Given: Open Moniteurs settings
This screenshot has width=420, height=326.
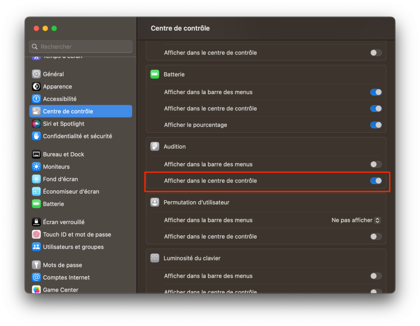Looking at the screenshot, I should click(81, 167).
